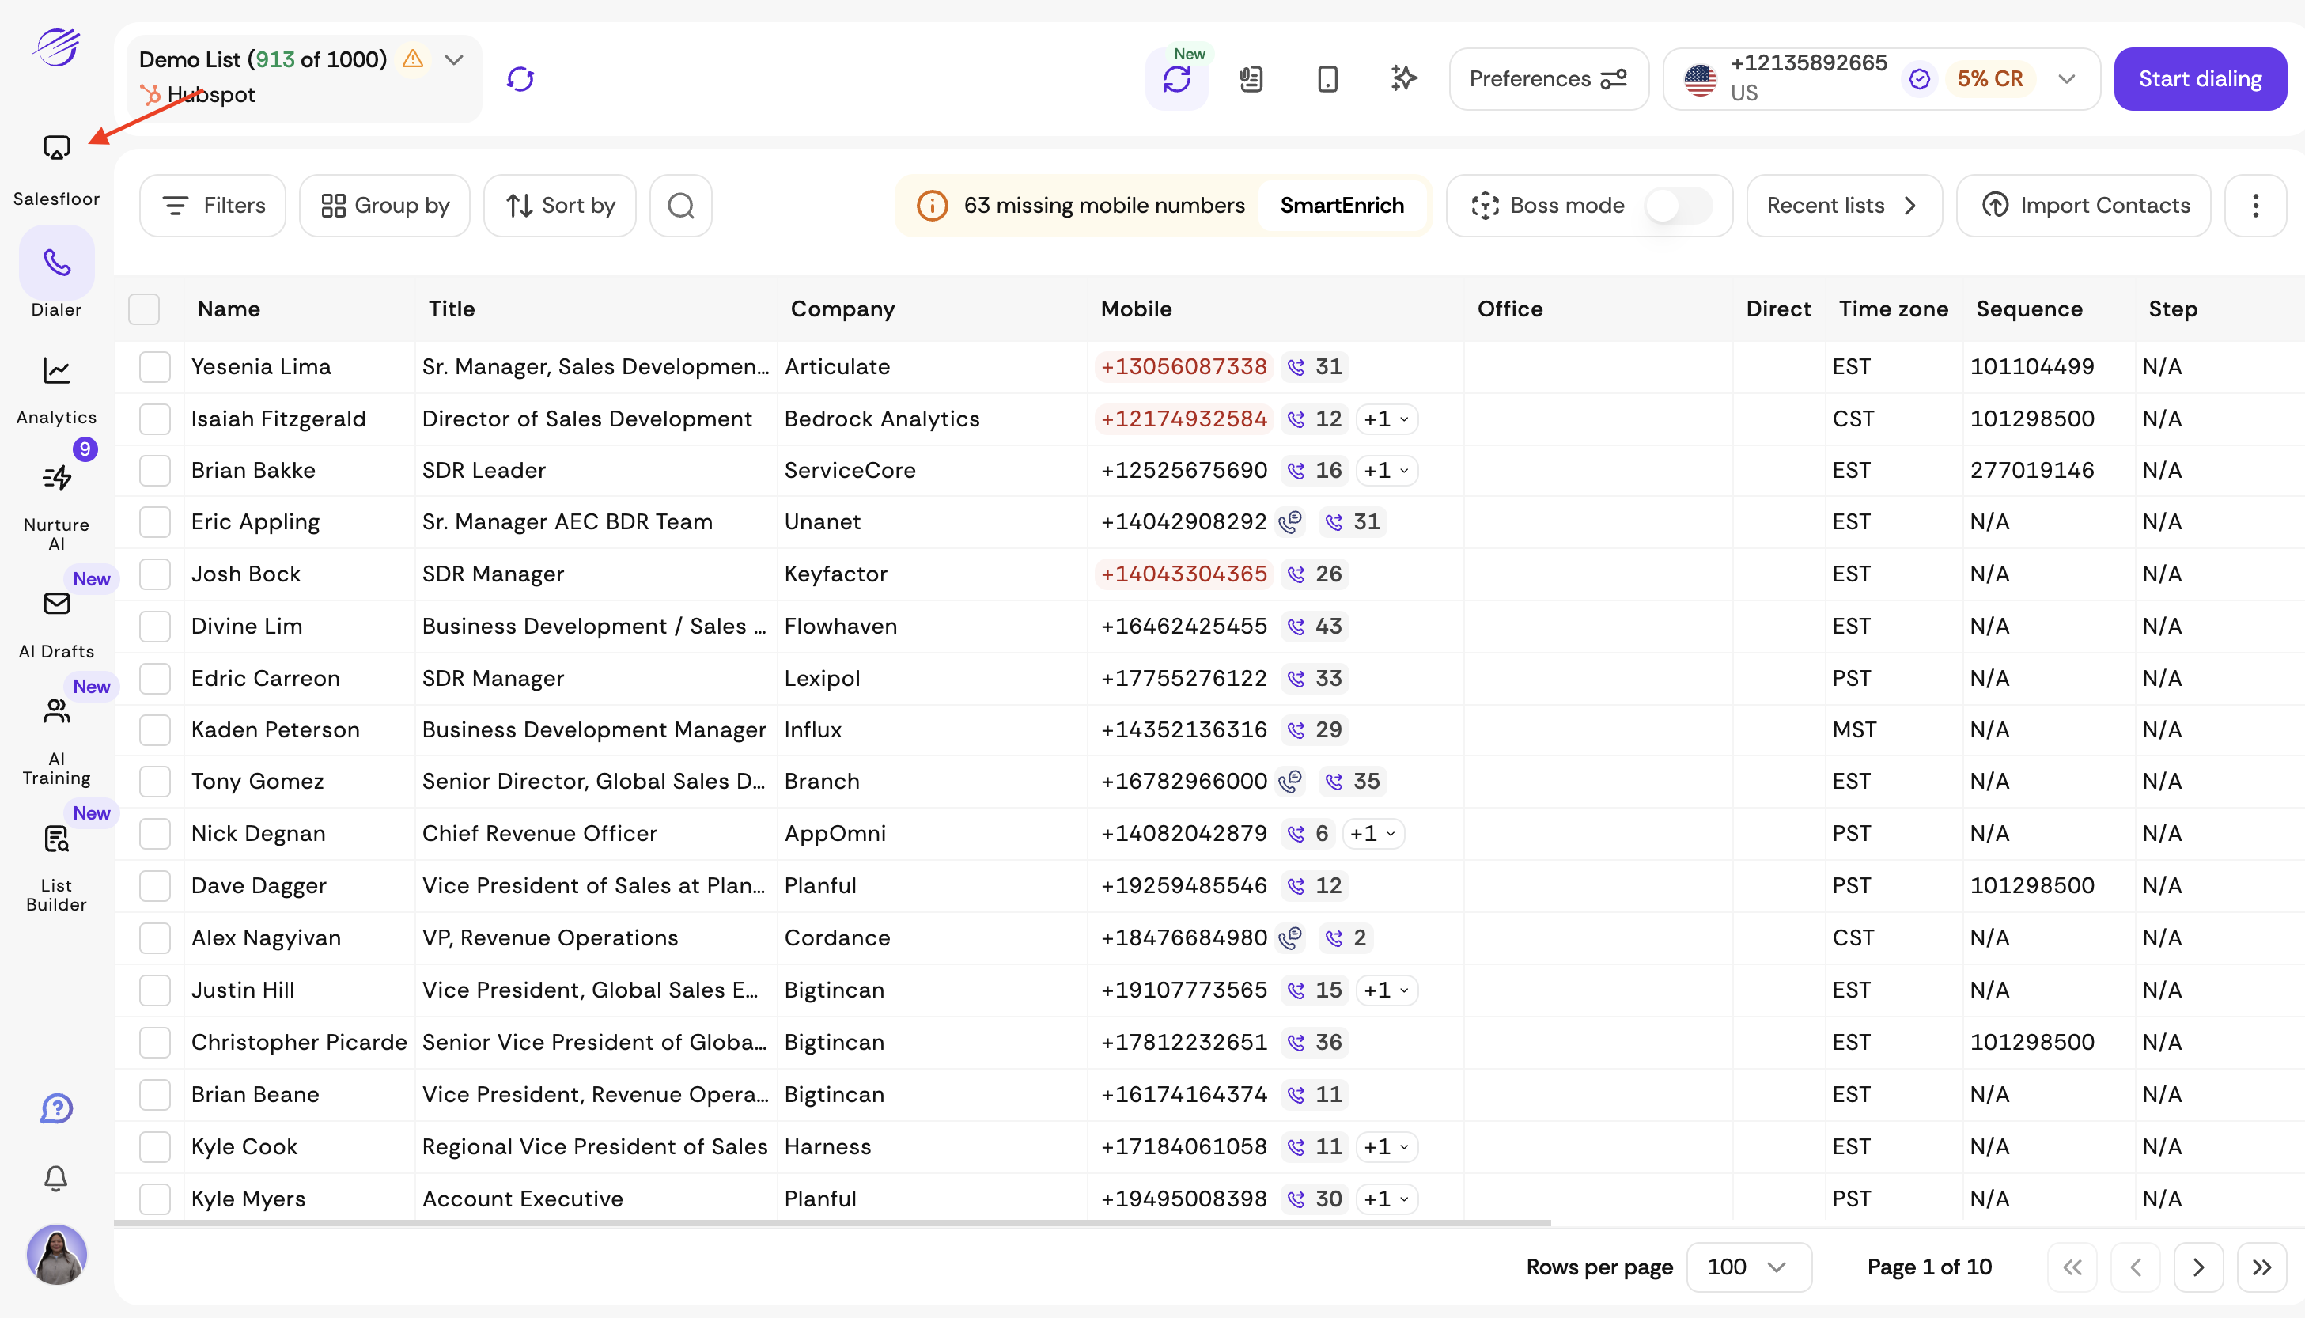Select the checkbox for Yesenia Lima's row
The height and width of the screenshot is (1318, 2305).
[155, 366]
